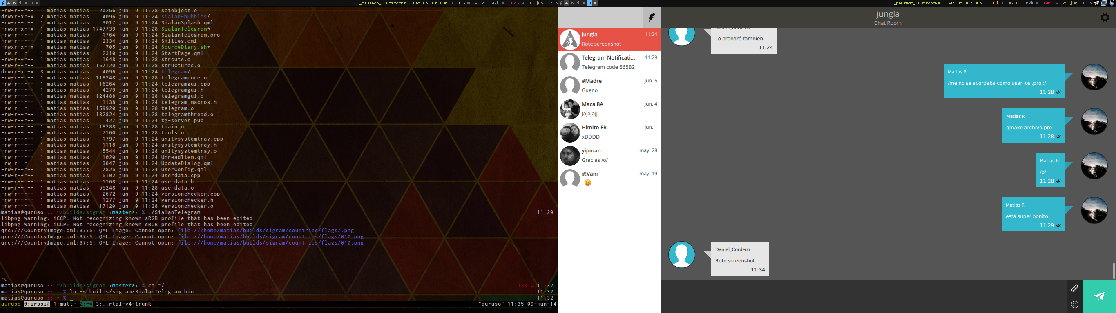Click the SourceDiary.sh file in listing
Image resolution: width=1116 pixels, height=313 pixels.
[186, 47]
